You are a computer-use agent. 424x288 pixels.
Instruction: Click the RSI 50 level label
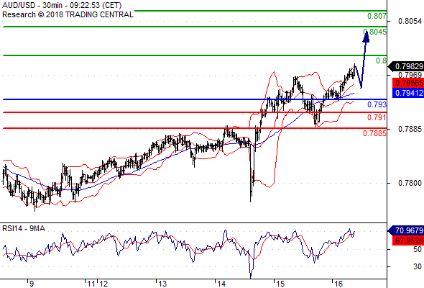coord(418,249)
